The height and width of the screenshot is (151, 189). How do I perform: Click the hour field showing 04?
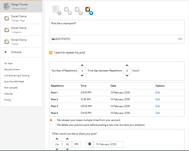click(x=57, y=144)
